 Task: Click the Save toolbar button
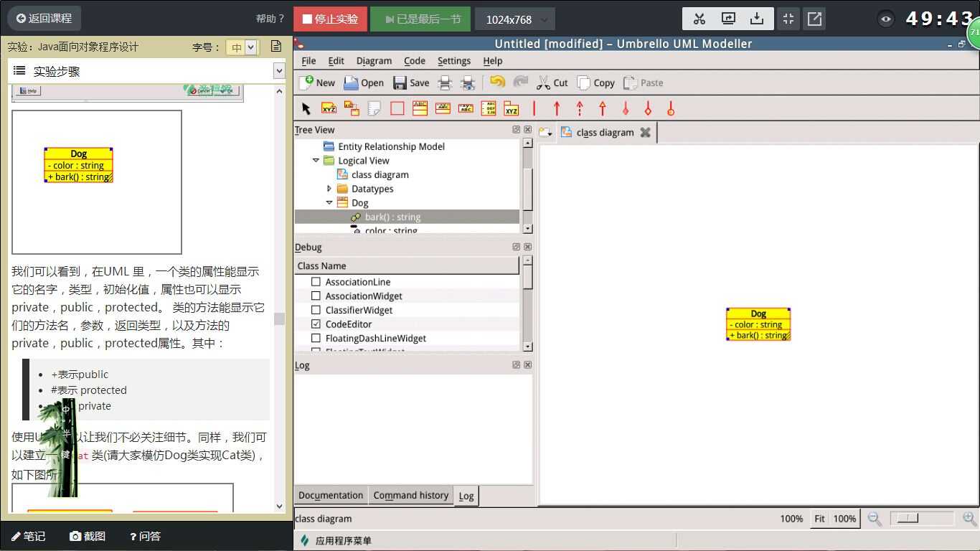pyautogui.click(x=410, y=83)
